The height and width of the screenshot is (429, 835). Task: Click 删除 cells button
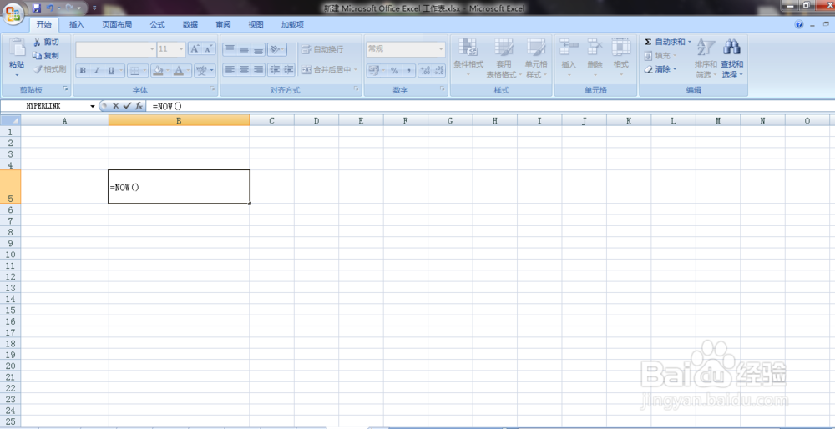click(595, 58)
